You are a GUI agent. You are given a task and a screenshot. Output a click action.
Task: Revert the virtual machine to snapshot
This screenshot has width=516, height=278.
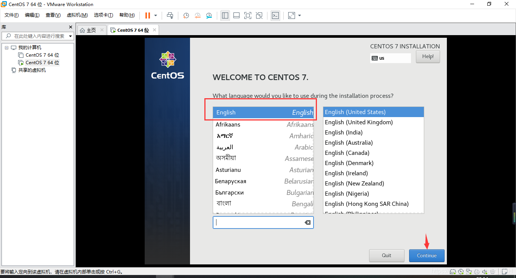[198, 15]
